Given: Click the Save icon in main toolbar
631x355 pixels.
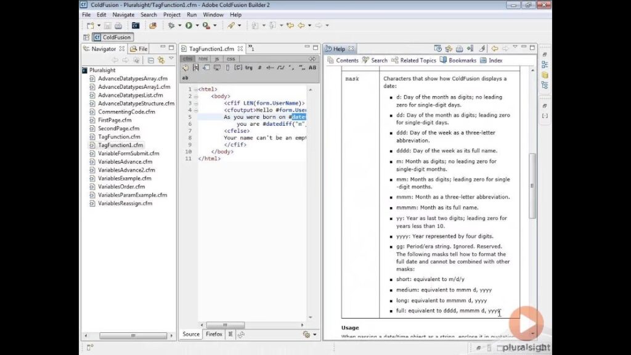Looking at the screenshot, I should pyautogui.click(x=107, y=25).
